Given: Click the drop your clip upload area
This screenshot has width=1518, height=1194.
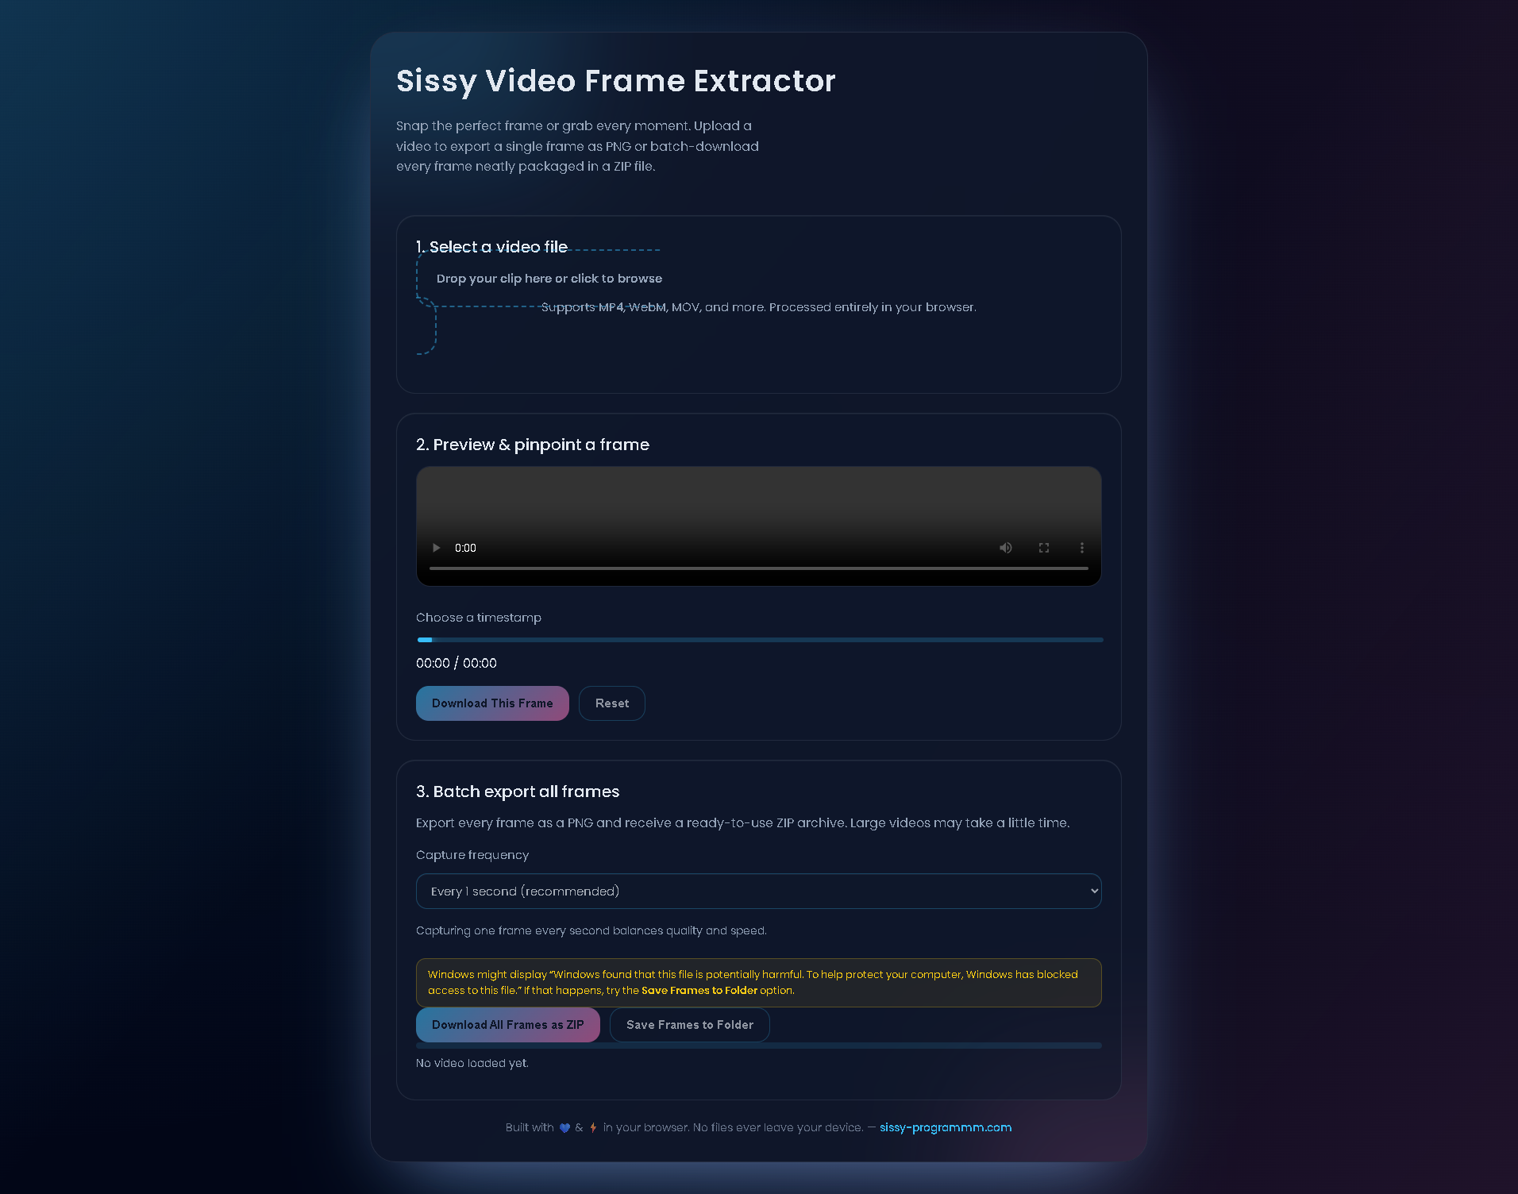Looking at the screenshot, I should point(549,279).
